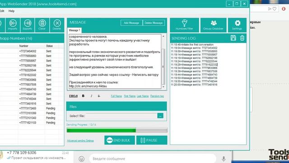Open the Group Grabber tool
The width and height of the screenshot is (289, 163).
click(x=213, y=25)
